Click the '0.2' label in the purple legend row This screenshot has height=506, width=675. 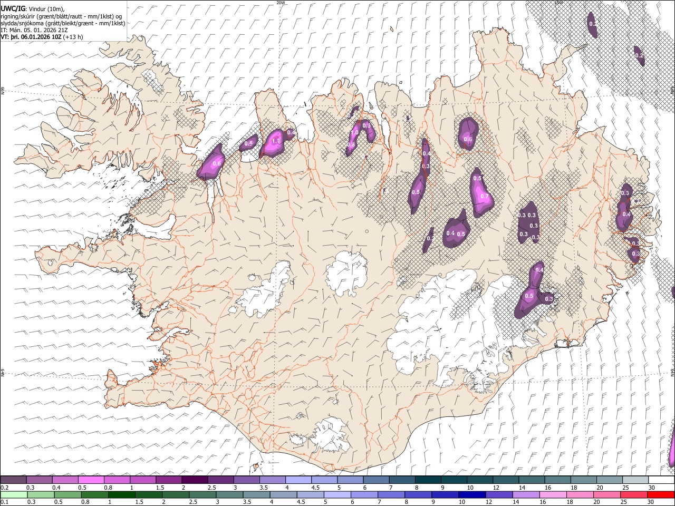click(x=4, y=488)
